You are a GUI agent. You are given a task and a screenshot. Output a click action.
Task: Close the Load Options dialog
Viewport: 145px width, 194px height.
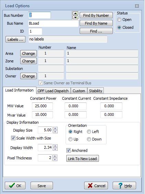point(137,6)
